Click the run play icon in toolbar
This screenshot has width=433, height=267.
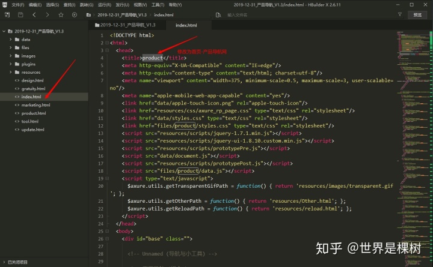[75, 15]
